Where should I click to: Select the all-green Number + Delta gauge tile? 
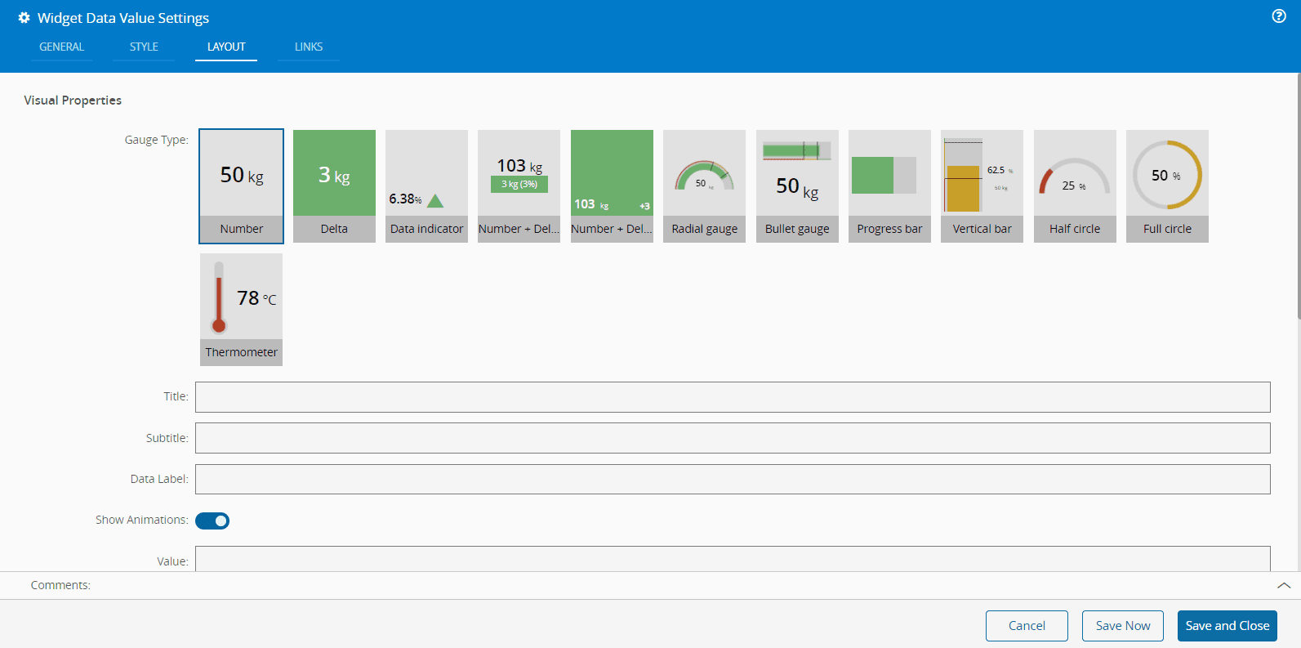point(612,186)
